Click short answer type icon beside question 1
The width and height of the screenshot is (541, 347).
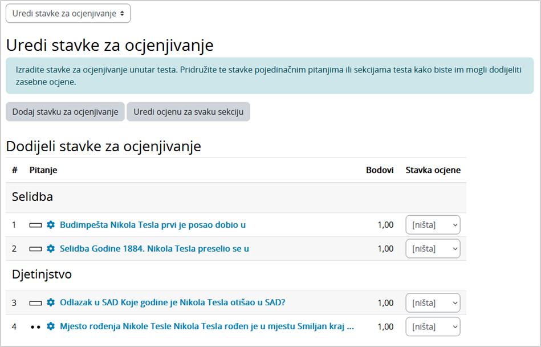(x=34, y=225)
